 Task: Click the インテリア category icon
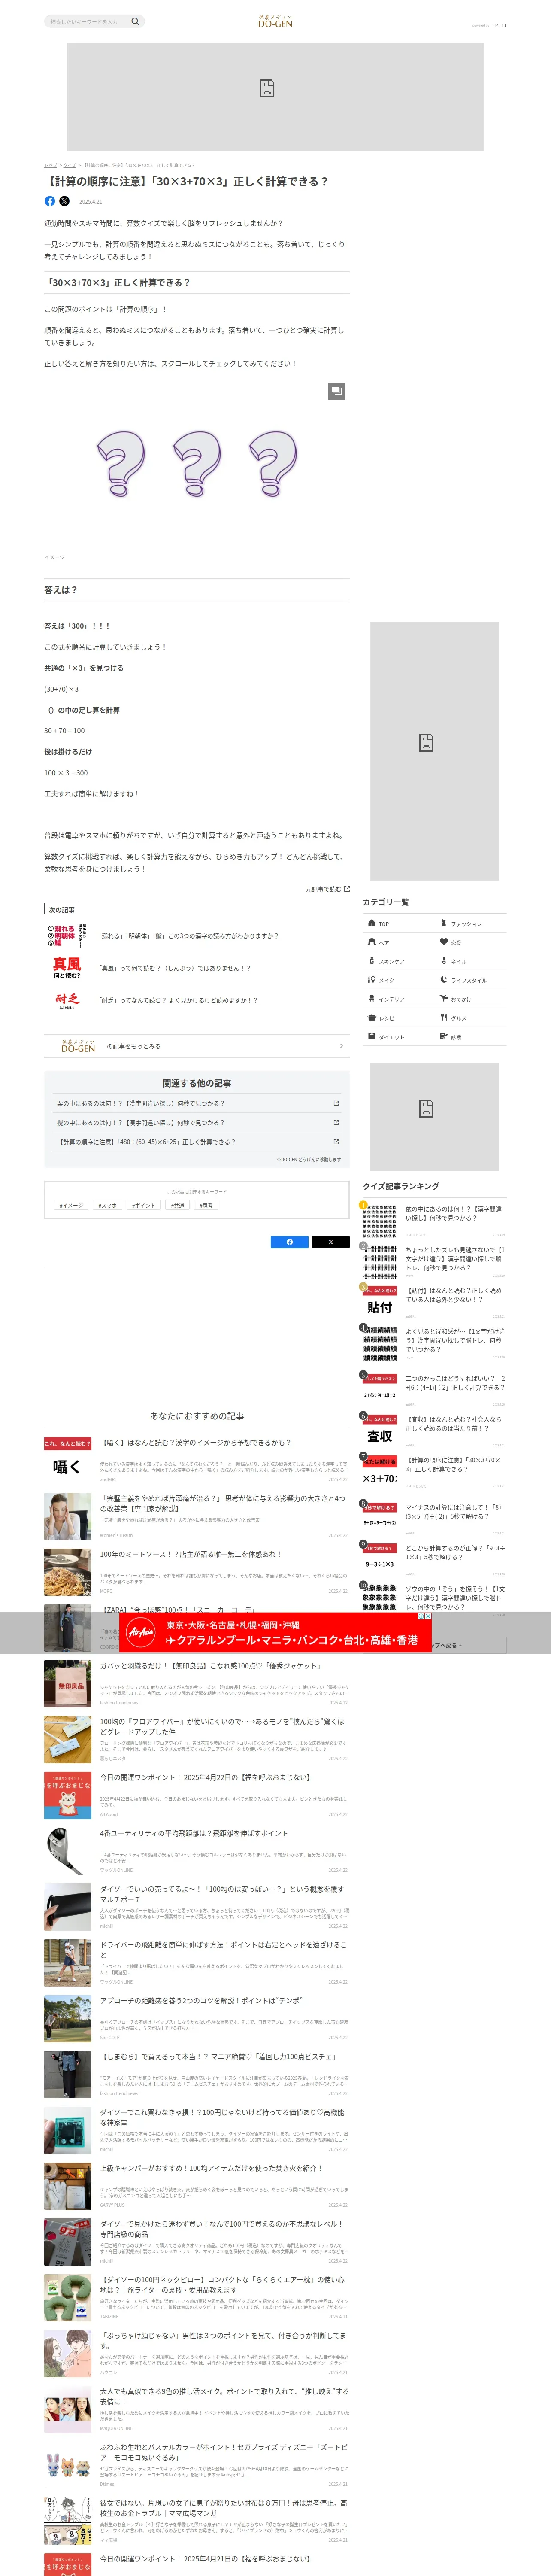point(372,999)
